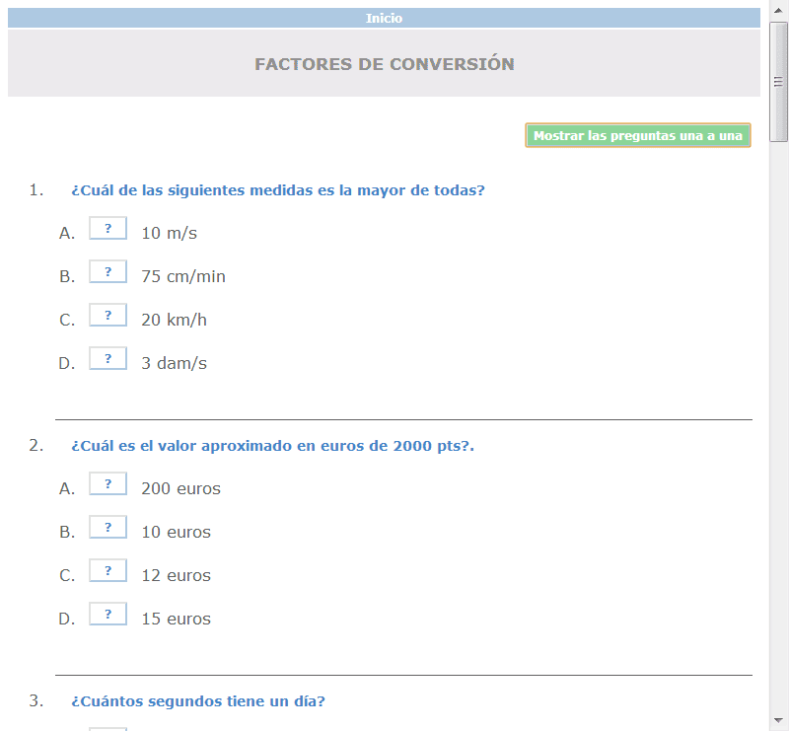
Task: Click the scrollbar up arrow
Action: pos(778,9)
